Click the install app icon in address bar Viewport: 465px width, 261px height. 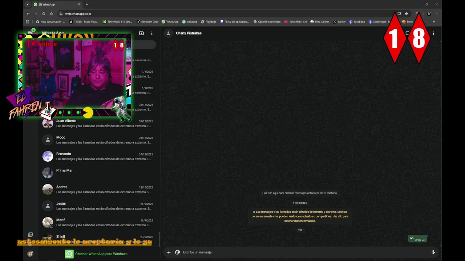[x=399, y=14]
